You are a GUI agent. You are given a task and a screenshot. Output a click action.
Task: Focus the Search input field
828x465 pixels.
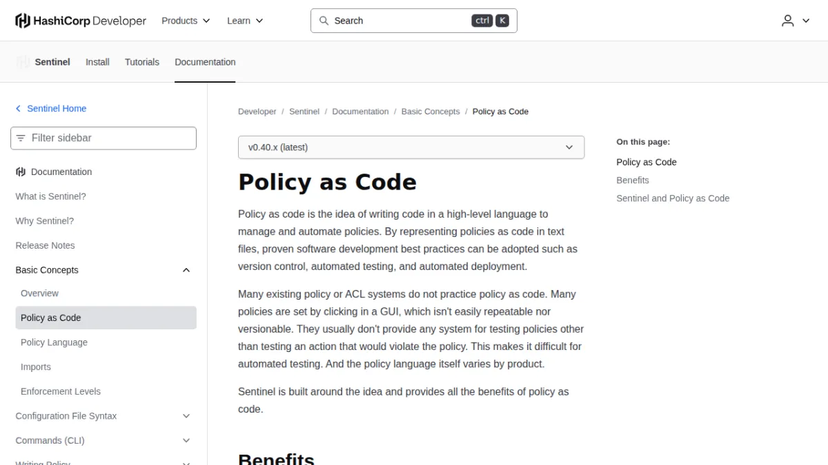pos(414,21)
